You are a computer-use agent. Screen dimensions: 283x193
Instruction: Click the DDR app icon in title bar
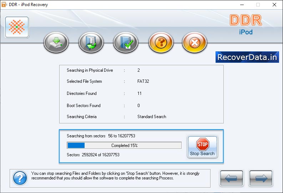4,5
